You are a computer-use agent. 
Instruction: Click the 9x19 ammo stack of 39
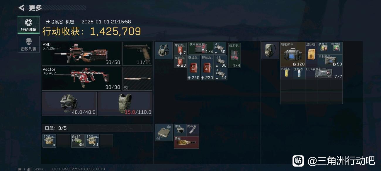coord(78,141)
